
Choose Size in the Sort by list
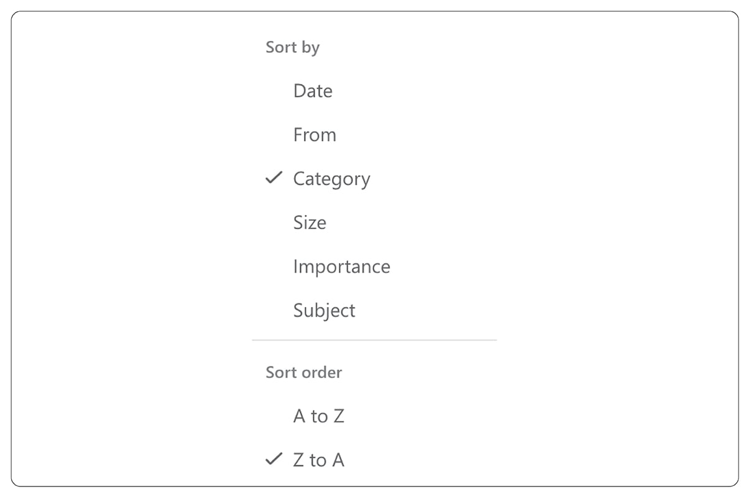click(310, 222)
